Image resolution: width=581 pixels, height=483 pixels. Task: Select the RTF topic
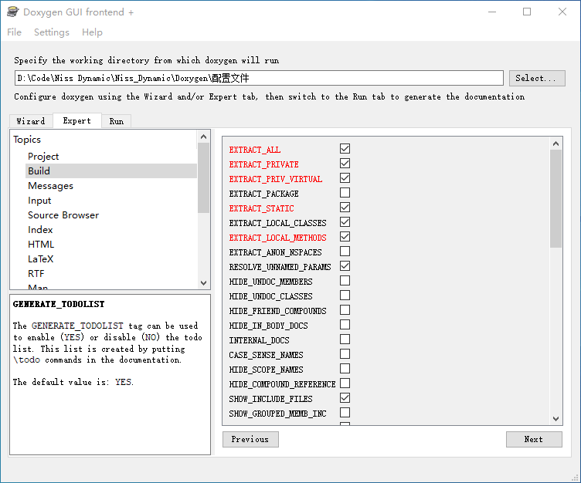36,274
